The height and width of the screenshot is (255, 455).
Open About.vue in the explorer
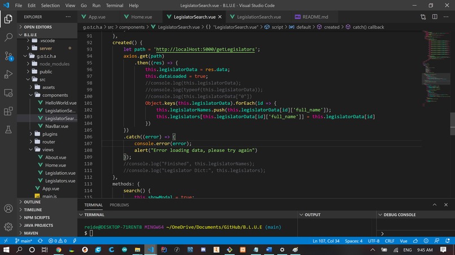click(x=47, y=157)
